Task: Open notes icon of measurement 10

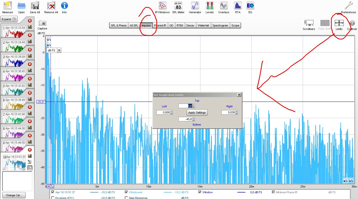Action: click(30, 168)
